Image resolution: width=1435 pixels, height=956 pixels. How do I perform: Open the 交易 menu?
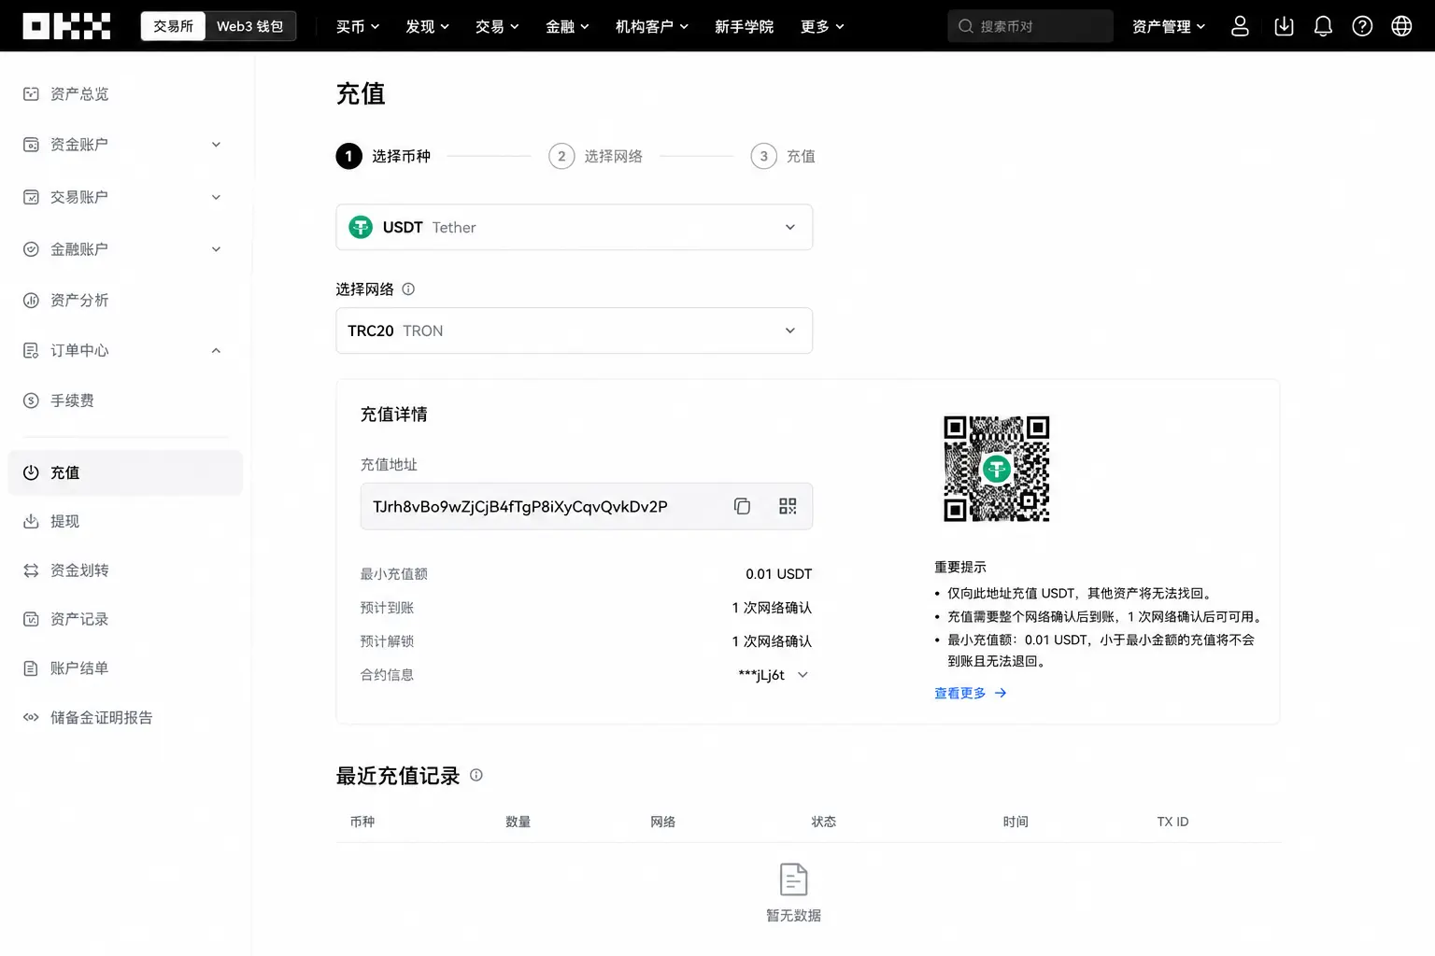coord(497,26)
